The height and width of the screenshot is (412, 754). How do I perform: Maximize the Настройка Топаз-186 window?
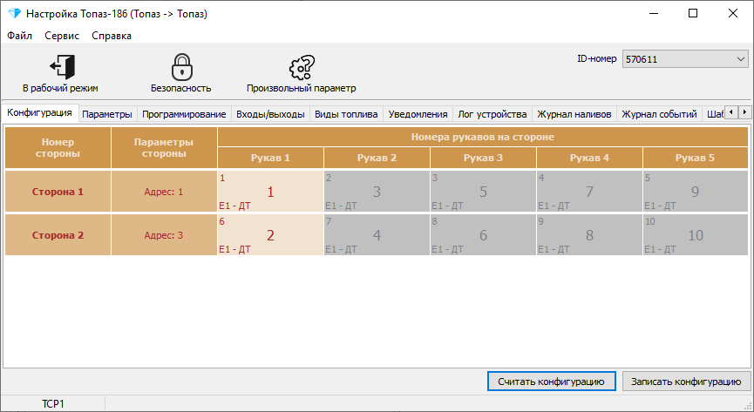(x=693, y=13)
